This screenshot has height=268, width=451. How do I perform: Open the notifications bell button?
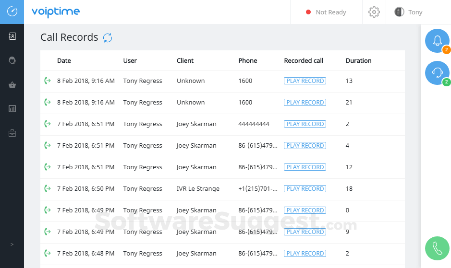point(437,41)
